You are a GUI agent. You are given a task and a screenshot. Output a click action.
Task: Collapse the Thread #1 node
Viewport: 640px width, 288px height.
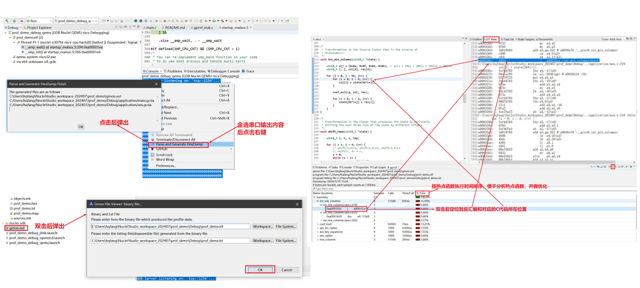tap(14, 42)
